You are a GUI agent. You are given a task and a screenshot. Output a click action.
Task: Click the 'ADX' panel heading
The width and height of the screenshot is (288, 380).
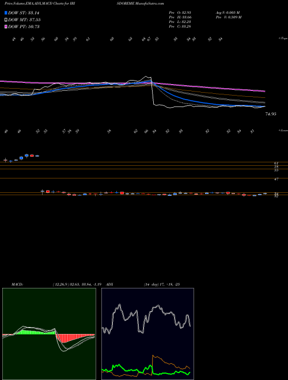(x=110, y=284)
